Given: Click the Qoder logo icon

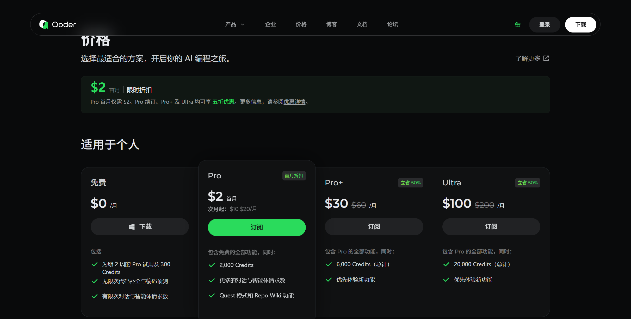Looking at the screenshot, I should [x=44, y=24].
